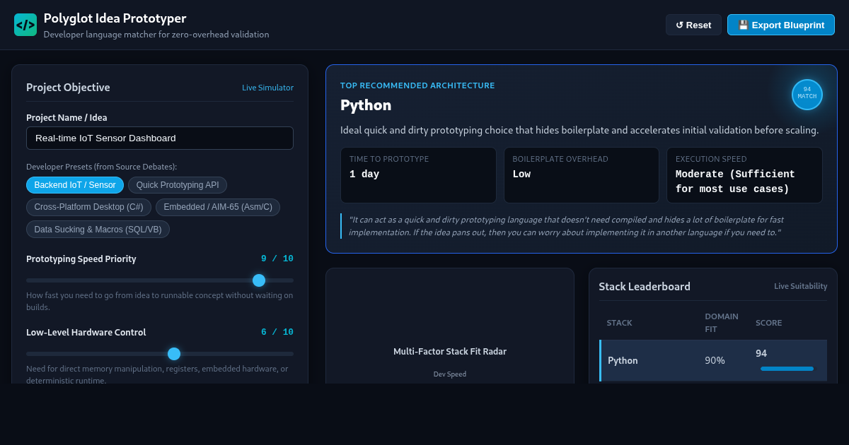Click the 90% domain fit value

pyautogui.click(x=715, y=360)
